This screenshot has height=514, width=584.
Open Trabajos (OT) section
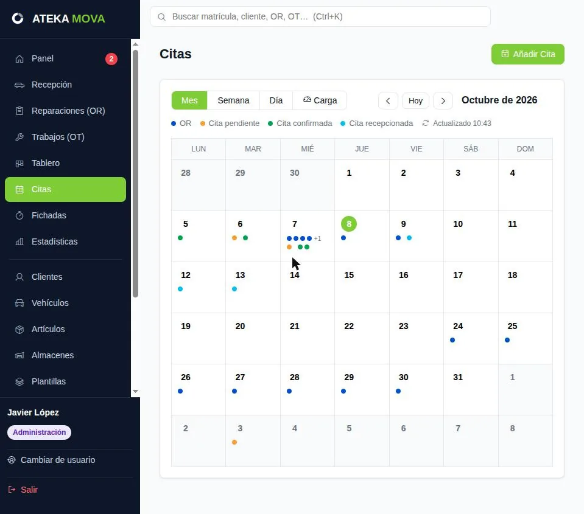tap(65, 137)
